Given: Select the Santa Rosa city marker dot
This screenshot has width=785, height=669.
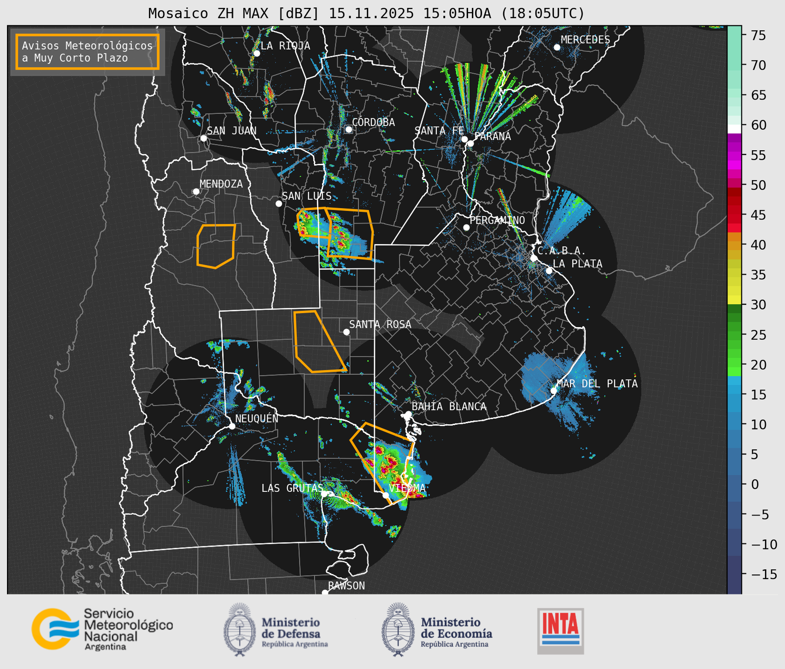Looking at the screenshot, I should click(346, 332).
